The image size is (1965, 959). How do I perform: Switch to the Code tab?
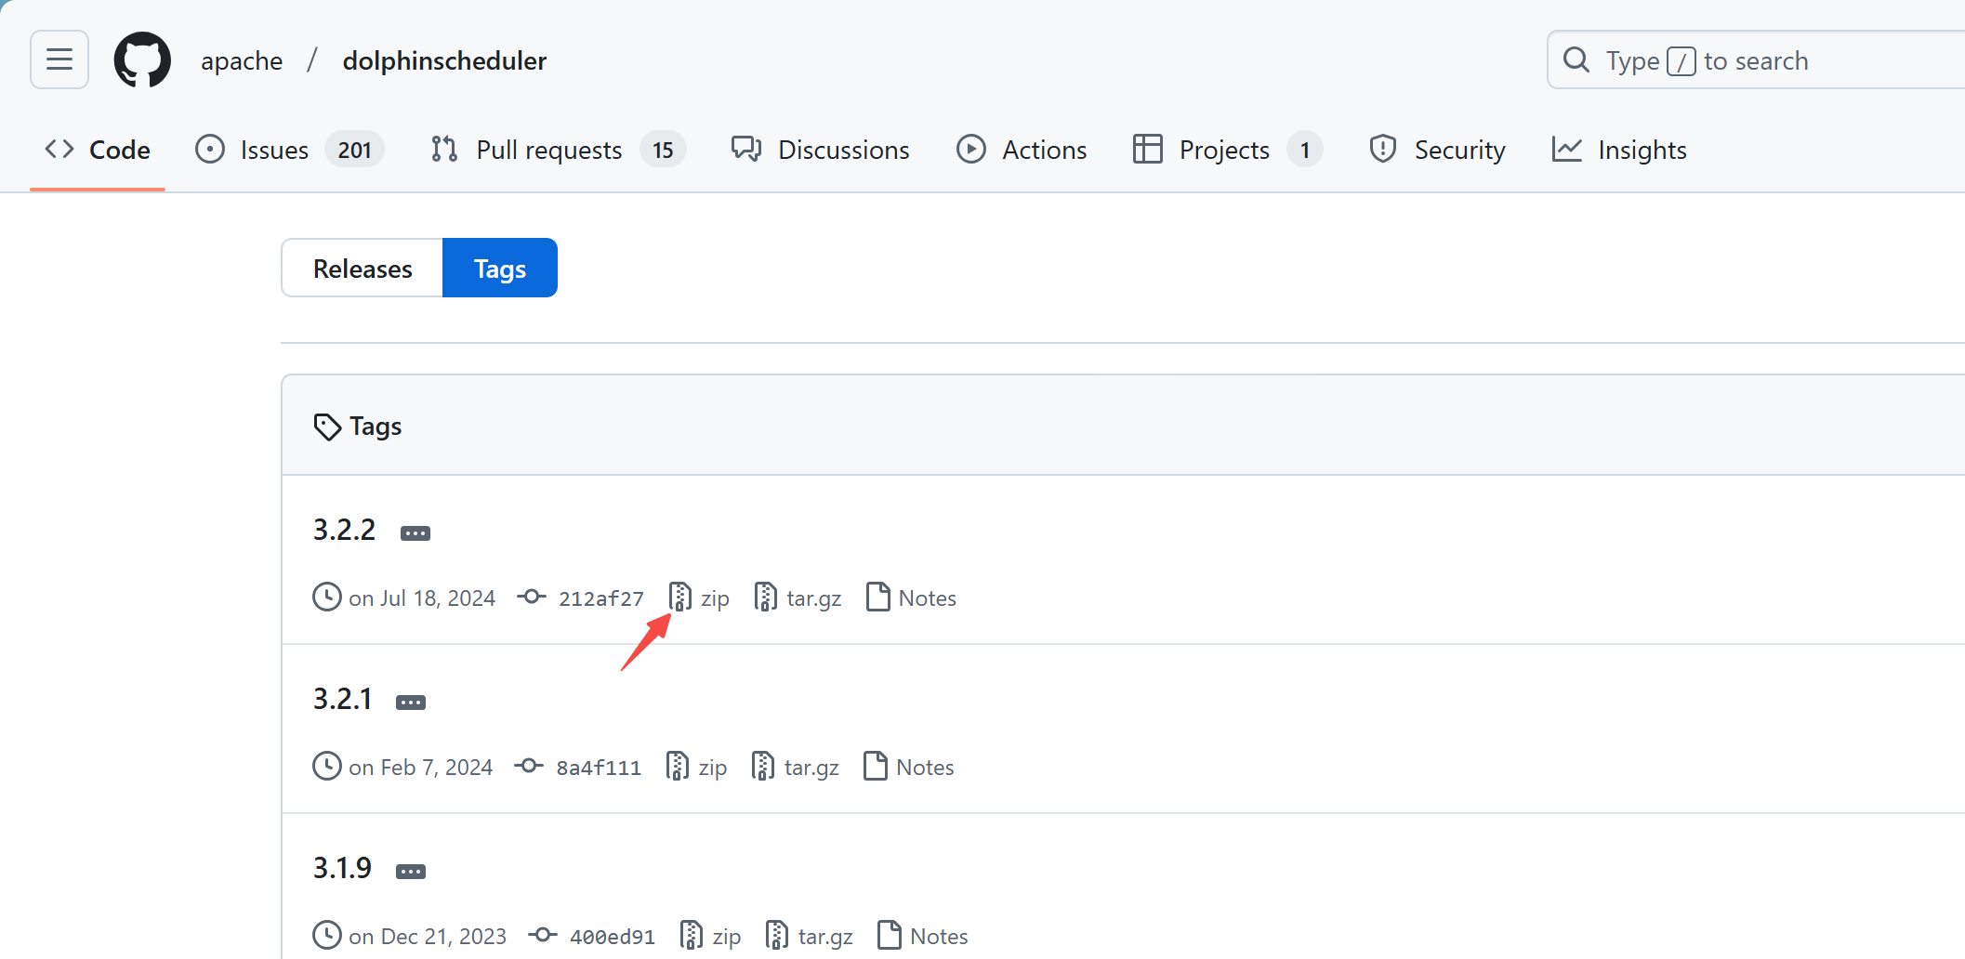click(98, 150)
